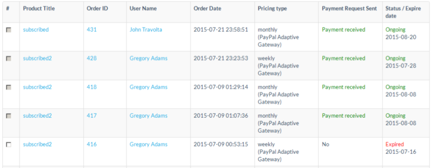The width and height of the screenshot is (432, 168).
Task: Click the Pricing type column header
Action: [272, 9]
